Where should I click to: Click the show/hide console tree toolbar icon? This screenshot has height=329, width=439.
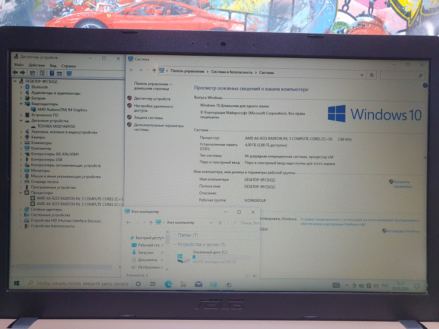pyautogui.click(x=32, y=73)
